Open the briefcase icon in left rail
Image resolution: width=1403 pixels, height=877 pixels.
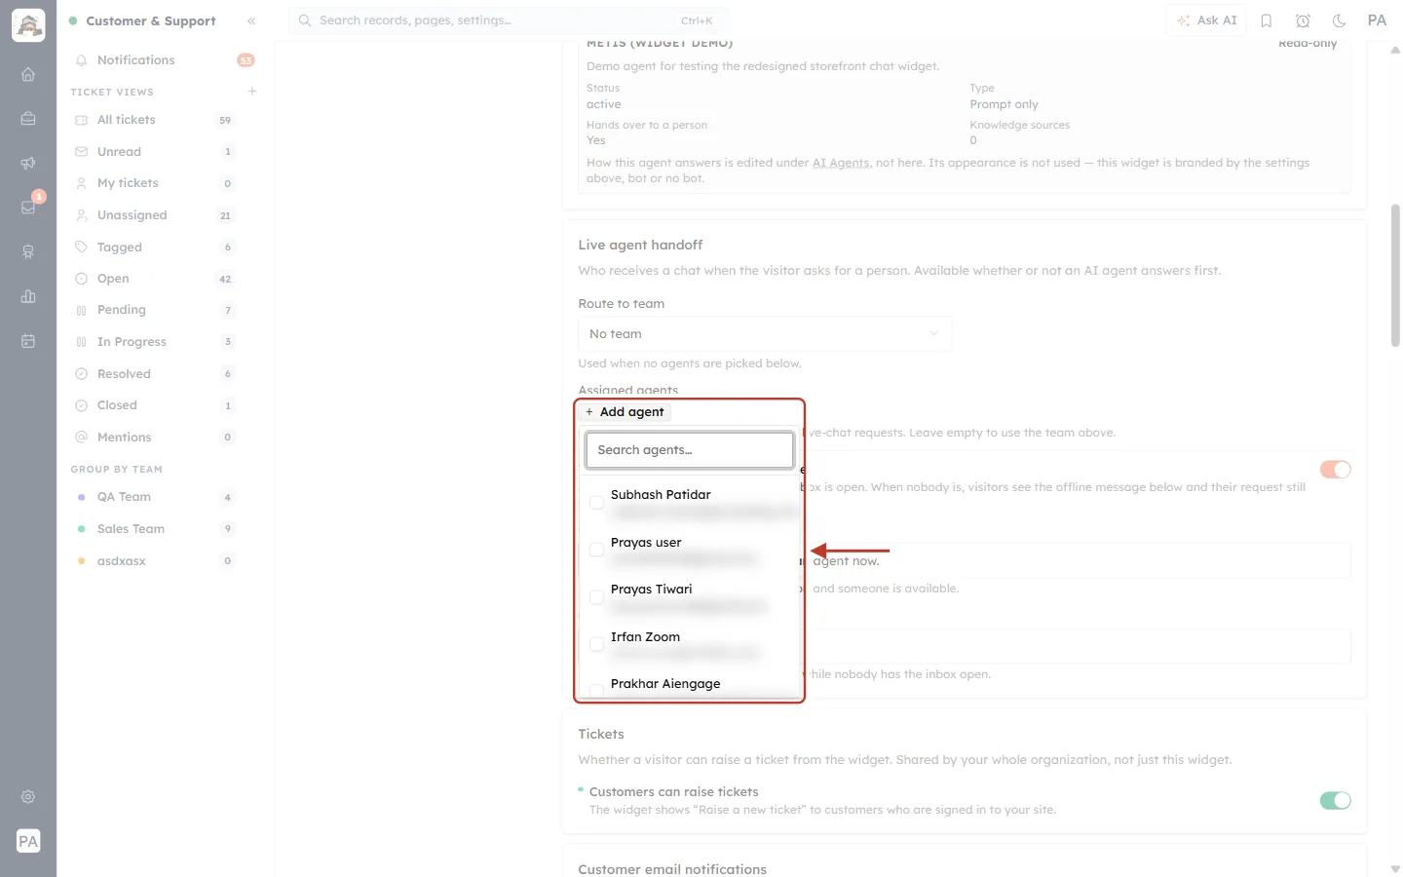pos(28,119)
